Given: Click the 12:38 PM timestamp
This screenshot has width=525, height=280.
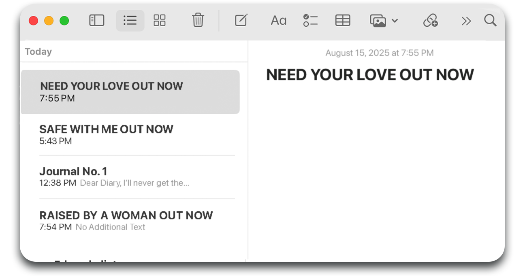Looking at the screenshot, I should 58,183.
